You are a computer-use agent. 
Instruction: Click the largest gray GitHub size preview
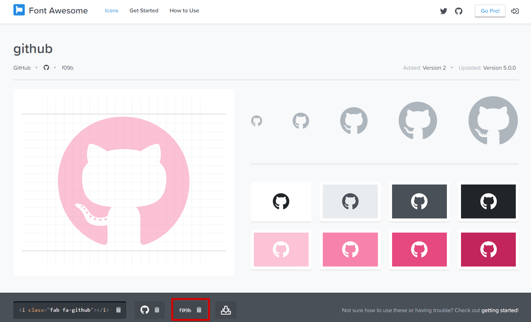493,121
